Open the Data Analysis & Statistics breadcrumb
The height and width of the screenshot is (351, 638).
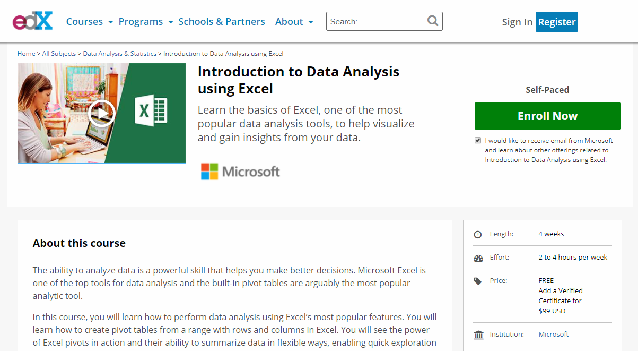click(x=119, y=53)
